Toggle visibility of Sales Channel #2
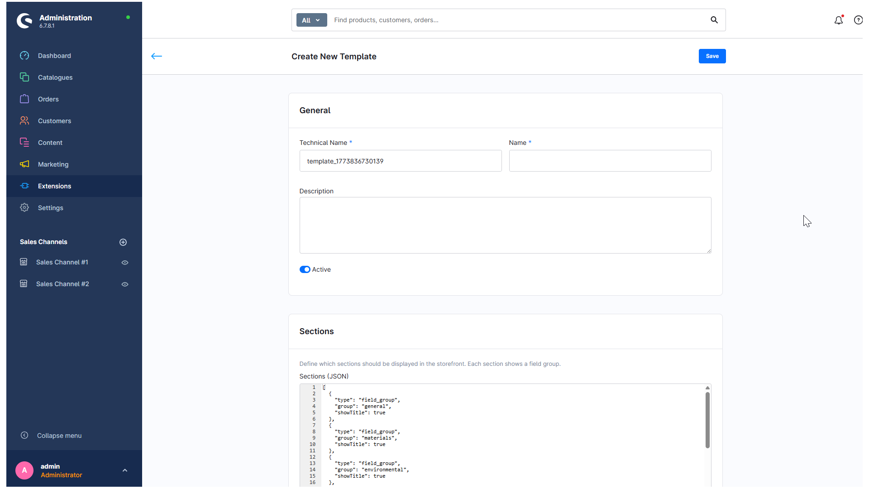 point(125,284)
